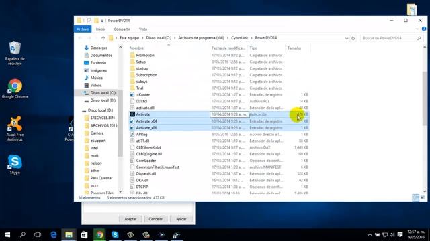Image resolution: width=430 pixels, height=241 pixels.
Task: Select Imágenes in navigation pane
Action: click(x=99, y=70)
